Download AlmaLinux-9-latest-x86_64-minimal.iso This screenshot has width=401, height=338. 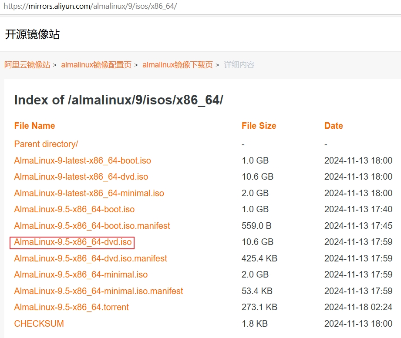click(89, 193)
